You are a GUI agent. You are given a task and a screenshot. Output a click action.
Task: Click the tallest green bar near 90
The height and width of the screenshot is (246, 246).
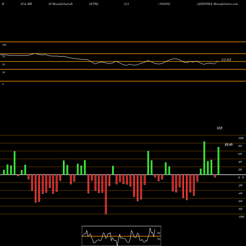click(204, 158)
